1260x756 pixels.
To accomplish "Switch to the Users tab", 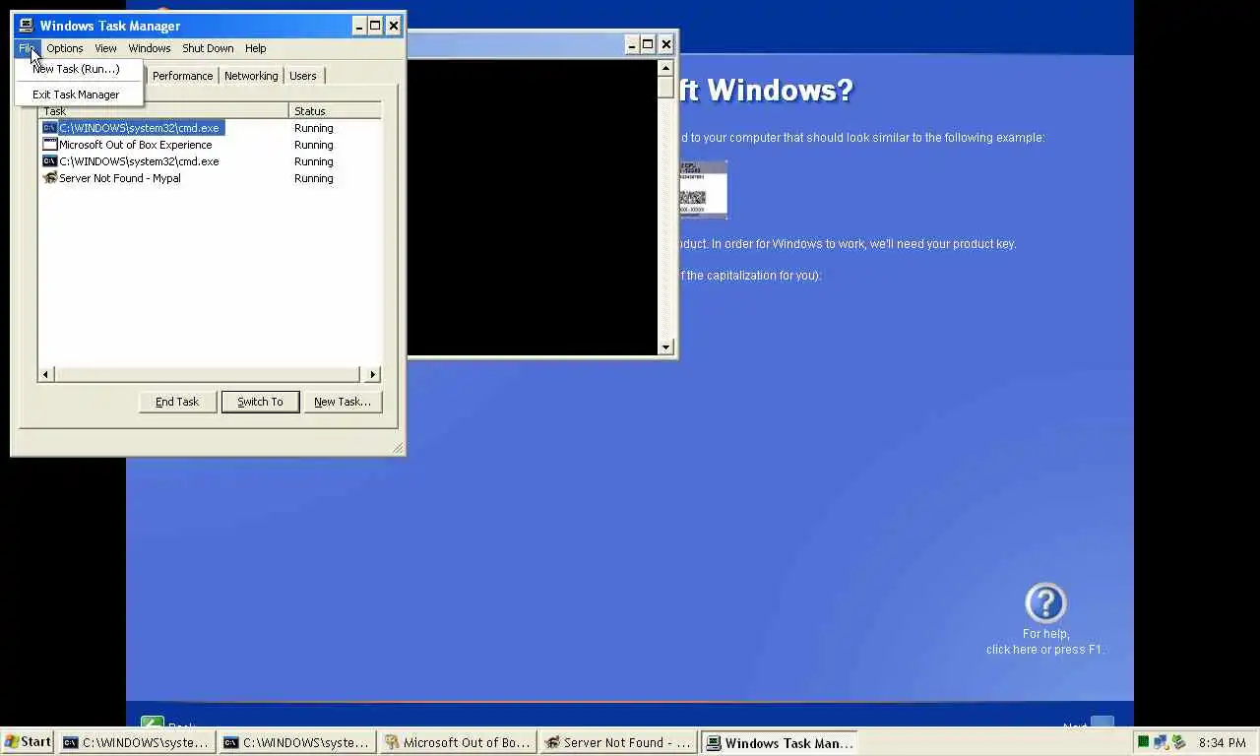I will click(303, 76).
